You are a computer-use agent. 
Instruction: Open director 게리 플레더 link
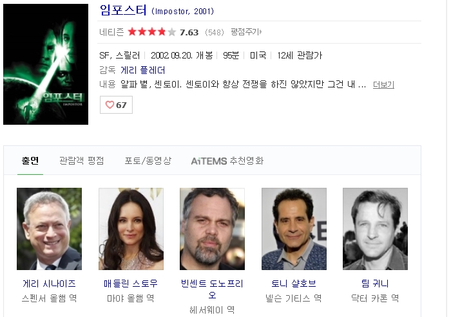(x=142, y=70)
